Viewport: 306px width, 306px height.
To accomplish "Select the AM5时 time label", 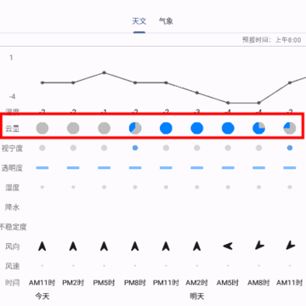I will tap(228, 283).
